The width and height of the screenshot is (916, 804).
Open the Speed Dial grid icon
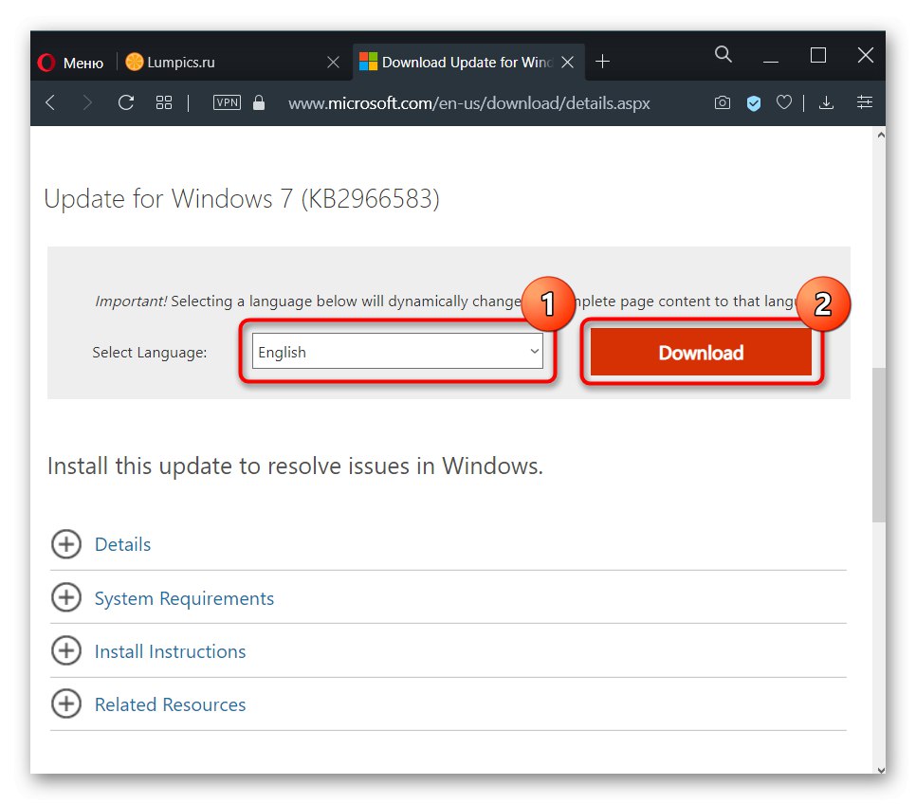tap(163, 102)
